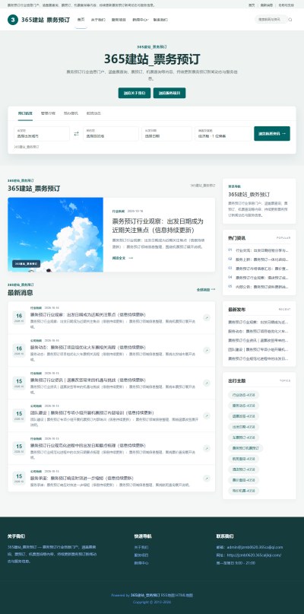Click arrow icon on "团队建设" news row
This screenshot has width=304, height=614.
(x=207, y=415)
